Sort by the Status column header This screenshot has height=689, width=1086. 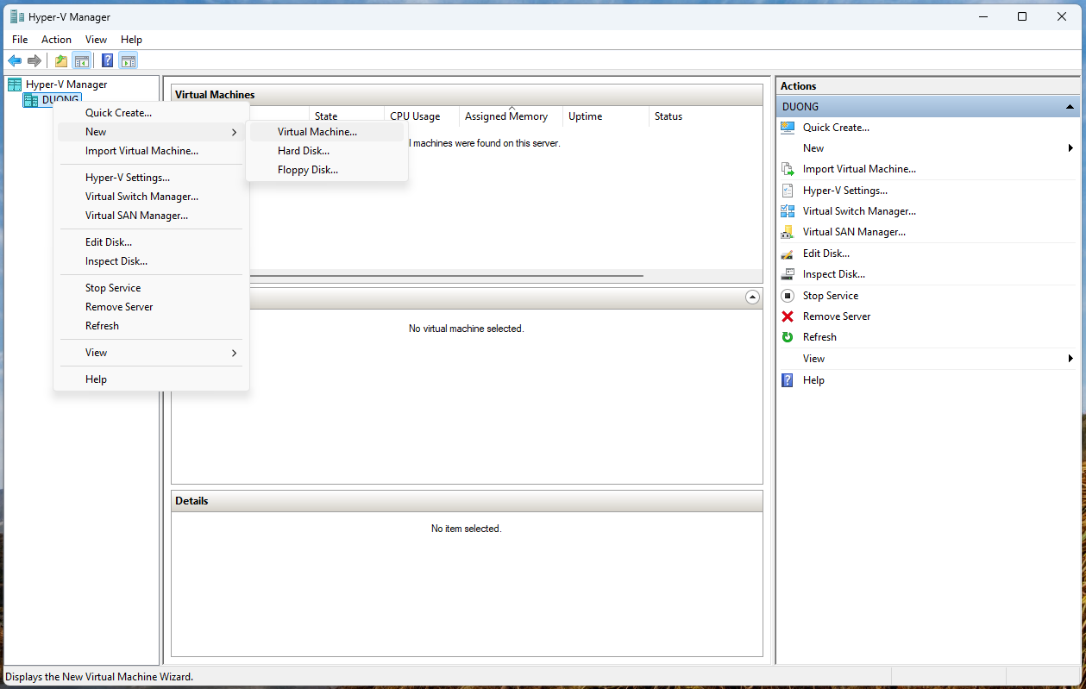coord(706,116)
